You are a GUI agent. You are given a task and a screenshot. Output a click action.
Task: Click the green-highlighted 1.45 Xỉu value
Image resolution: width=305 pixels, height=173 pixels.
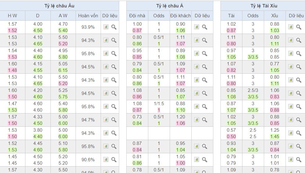[274, 137]
